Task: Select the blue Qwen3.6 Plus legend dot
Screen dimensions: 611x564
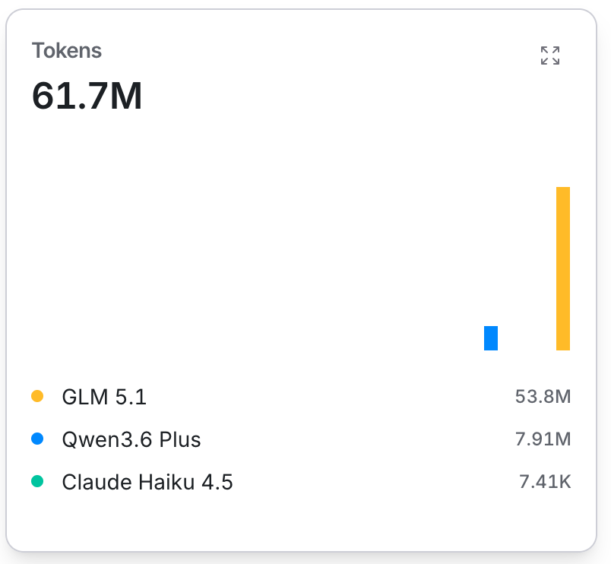Action: coord(37,439)
